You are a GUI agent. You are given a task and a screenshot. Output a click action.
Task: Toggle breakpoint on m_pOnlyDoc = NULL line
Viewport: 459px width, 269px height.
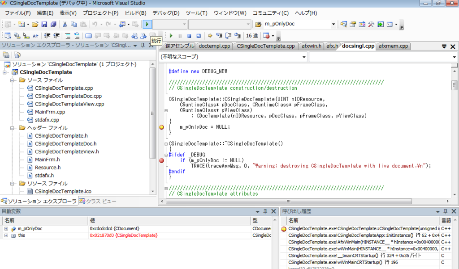[161, 127]
